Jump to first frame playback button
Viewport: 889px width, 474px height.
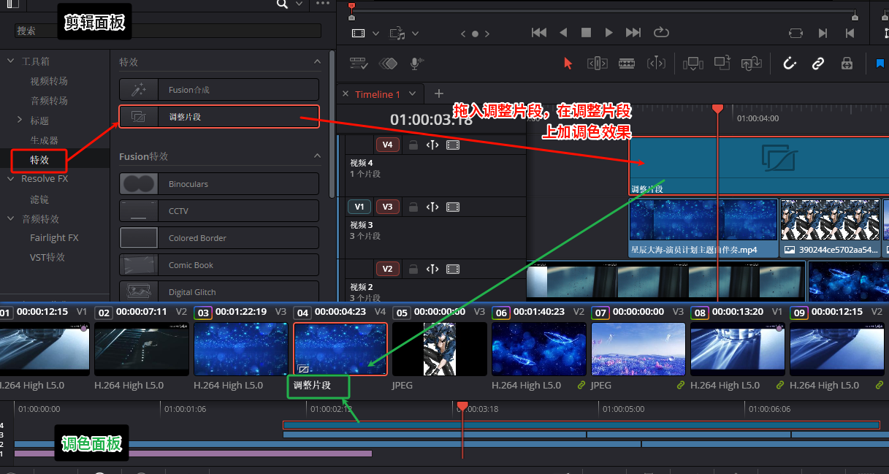539,33
